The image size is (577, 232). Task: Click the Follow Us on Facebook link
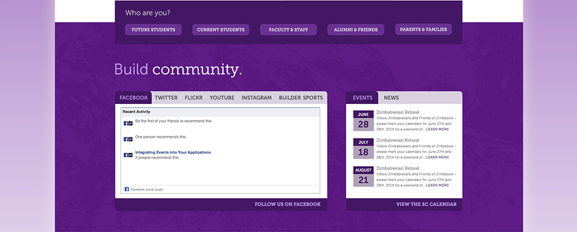click(x=287, y=204)
